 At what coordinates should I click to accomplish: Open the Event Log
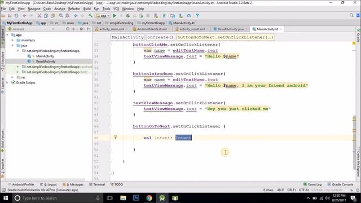pyautogui.click(x=312, y=184)
